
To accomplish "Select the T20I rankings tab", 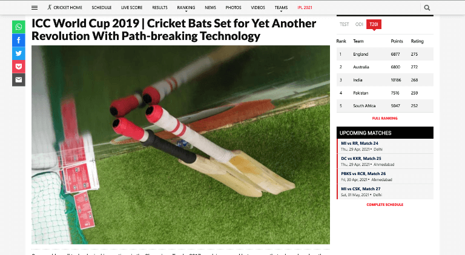I will tap(374, 24).
